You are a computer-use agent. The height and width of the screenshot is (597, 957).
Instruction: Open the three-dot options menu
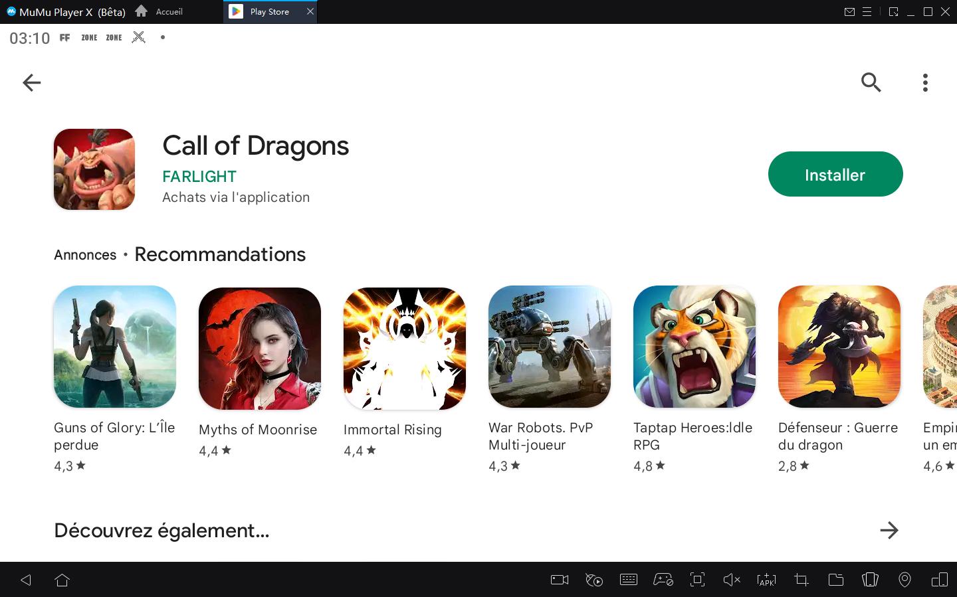925,82
